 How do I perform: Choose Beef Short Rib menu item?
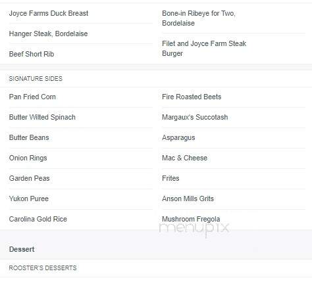coord(32,54)
